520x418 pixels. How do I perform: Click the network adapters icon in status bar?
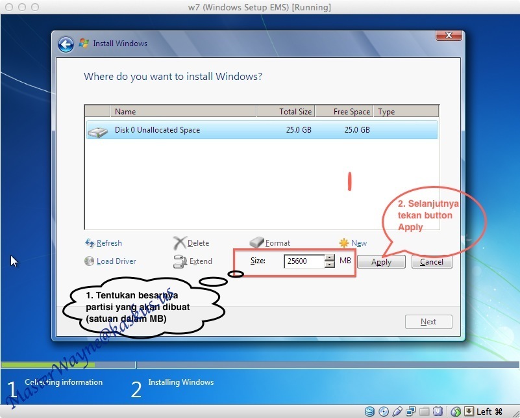[410, 411]
